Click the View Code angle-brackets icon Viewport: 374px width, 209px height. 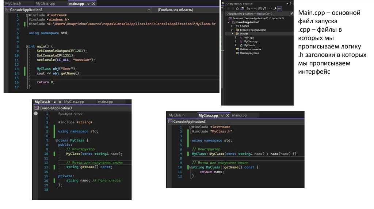click(270, 8)
